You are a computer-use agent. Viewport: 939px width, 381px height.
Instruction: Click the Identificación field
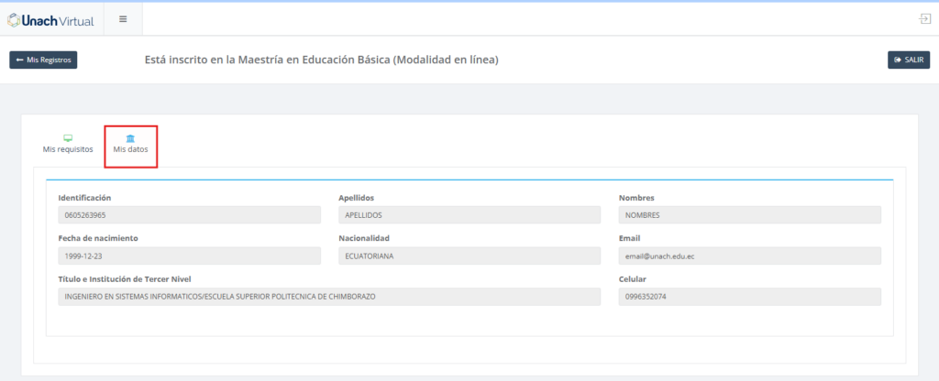[x=189, y=215]
